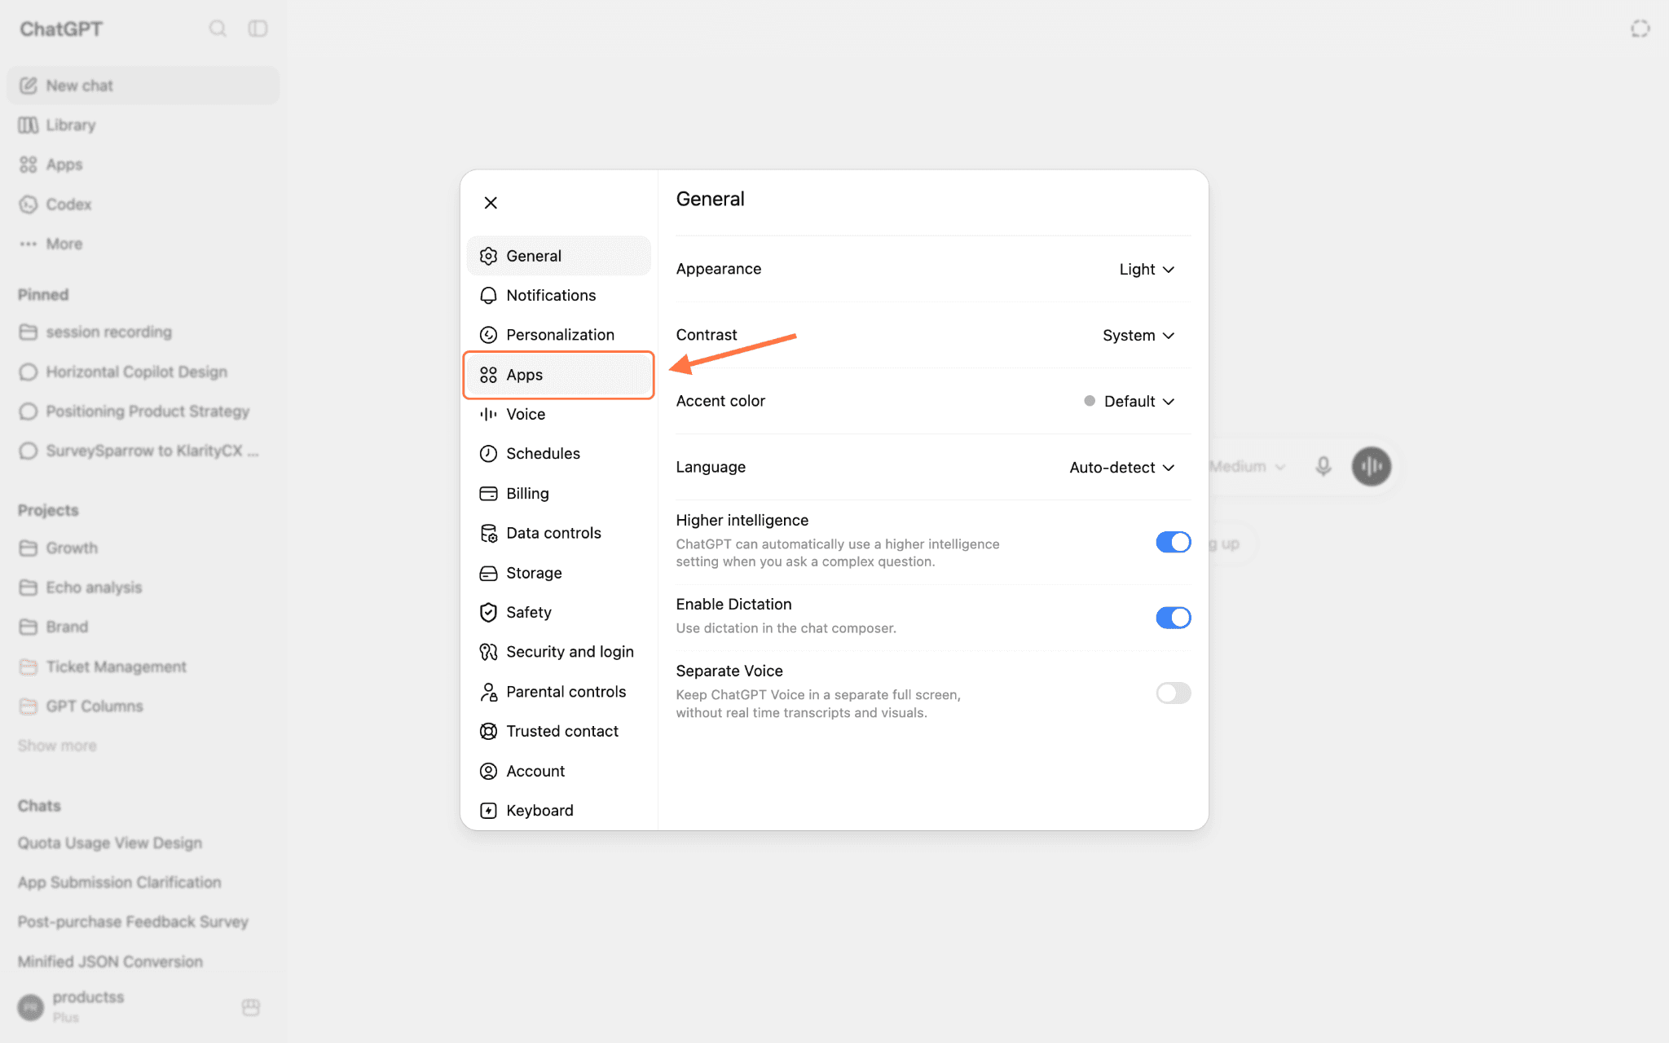Image resolution: width=1669 pixels, height=1043 pixels.
Task: Click the Apps grid icon in settings
Action: (x=488, y=375)
